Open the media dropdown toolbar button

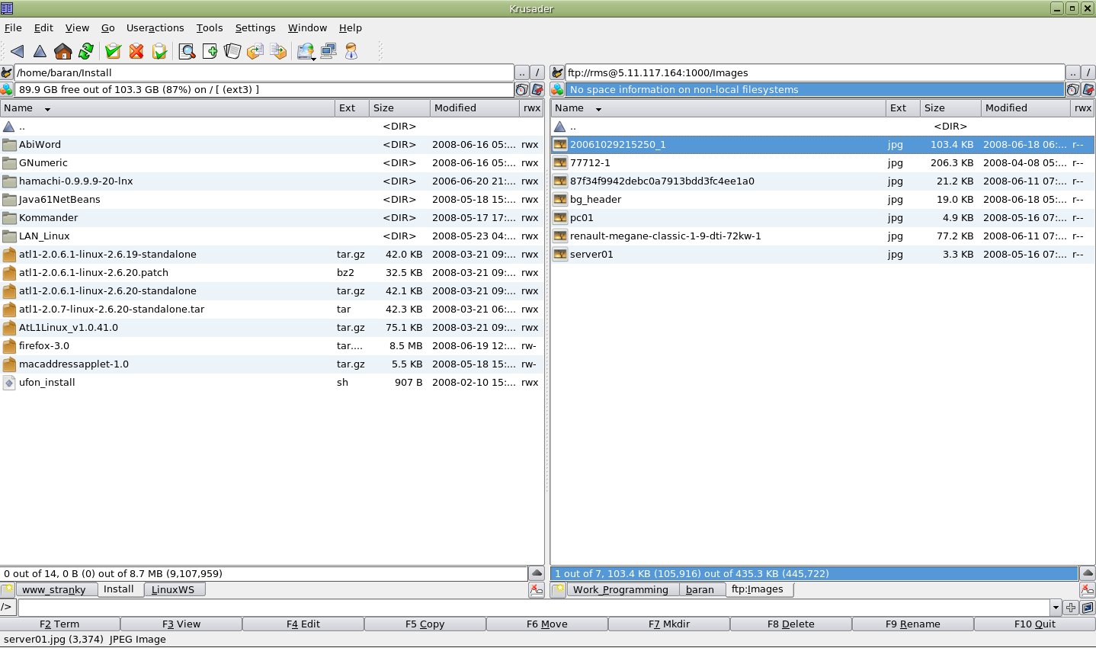(x=306, y=51)
